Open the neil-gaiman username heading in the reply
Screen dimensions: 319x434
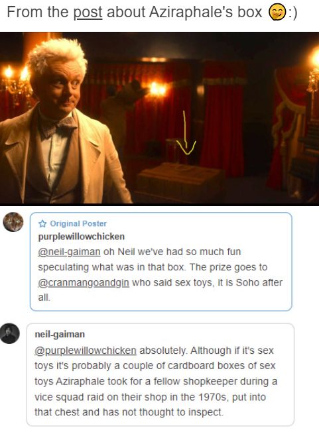pyautogui.click(x=60, y=335)
